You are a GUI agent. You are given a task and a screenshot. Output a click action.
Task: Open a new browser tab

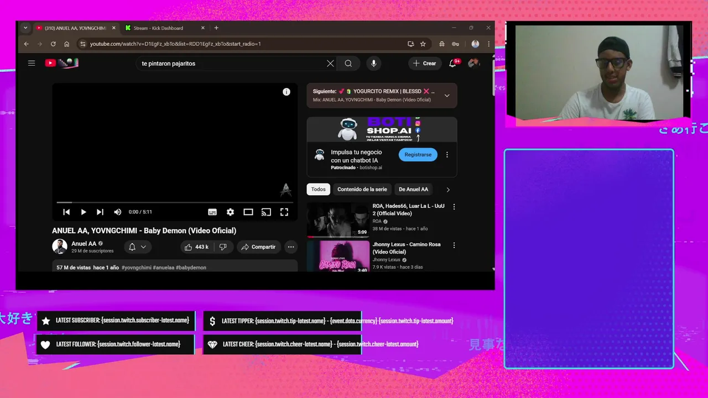pyautogui.click(x=216, y=28)
